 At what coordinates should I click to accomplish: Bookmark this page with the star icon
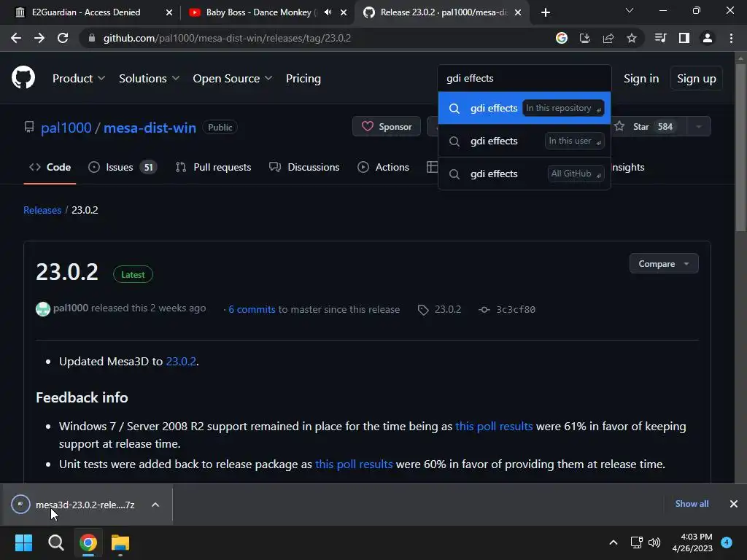click(632, 38)
